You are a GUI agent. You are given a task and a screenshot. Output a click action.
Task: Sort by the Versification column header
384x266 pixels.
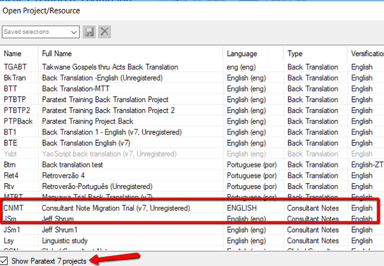coord(367,54)
